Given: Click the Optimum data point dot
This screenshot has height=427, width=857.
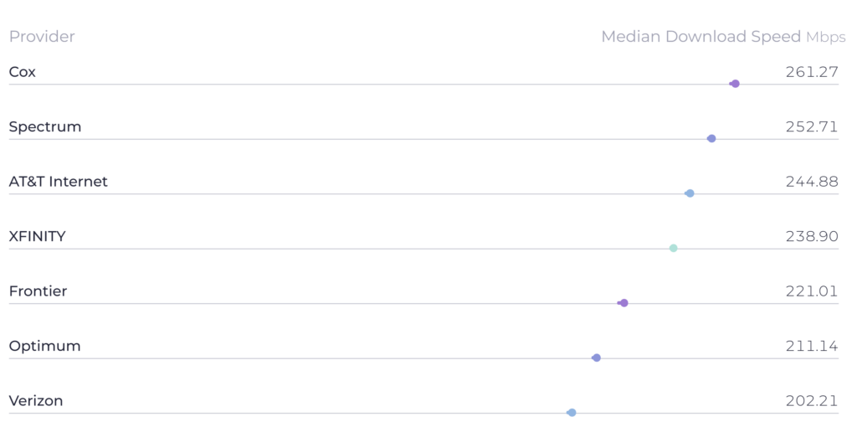Looking at the screenshot, I should (597, 358).
